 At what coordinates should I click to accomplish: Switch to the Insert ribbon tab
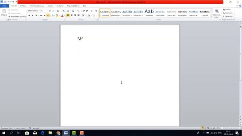23,6
